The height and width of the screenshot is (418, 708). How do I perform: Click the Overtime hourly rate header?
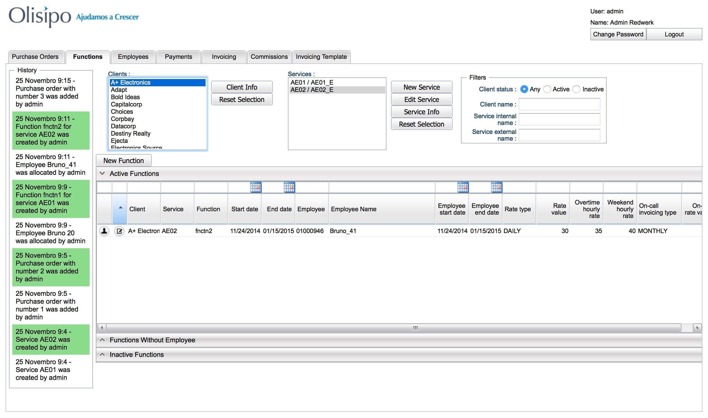coord(586,209)
